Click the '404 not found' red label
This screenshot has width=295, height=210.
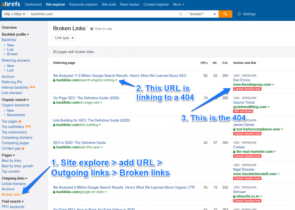pos(243,111)
